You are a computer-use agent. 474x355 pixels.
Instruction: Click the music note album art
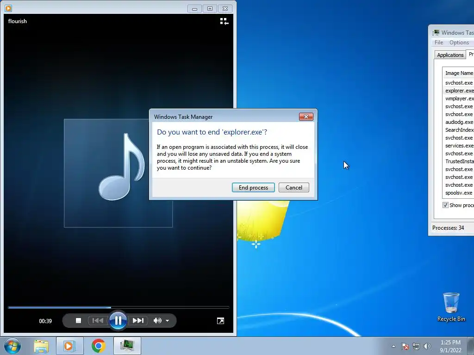118,173
